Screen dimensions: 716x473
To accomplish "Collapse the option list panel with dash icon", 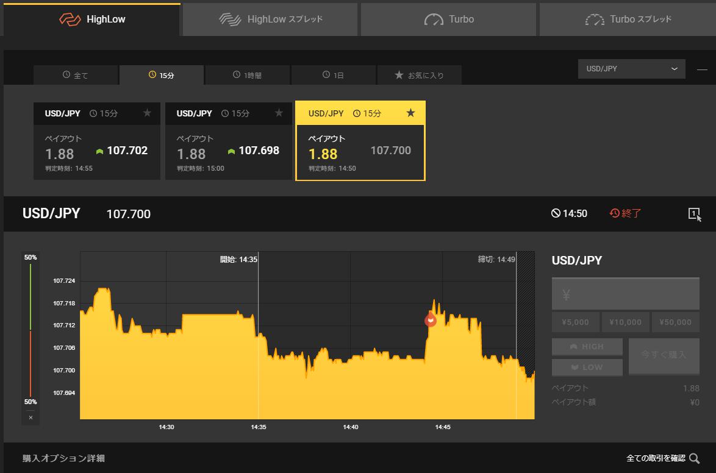I will coord(703,69).
